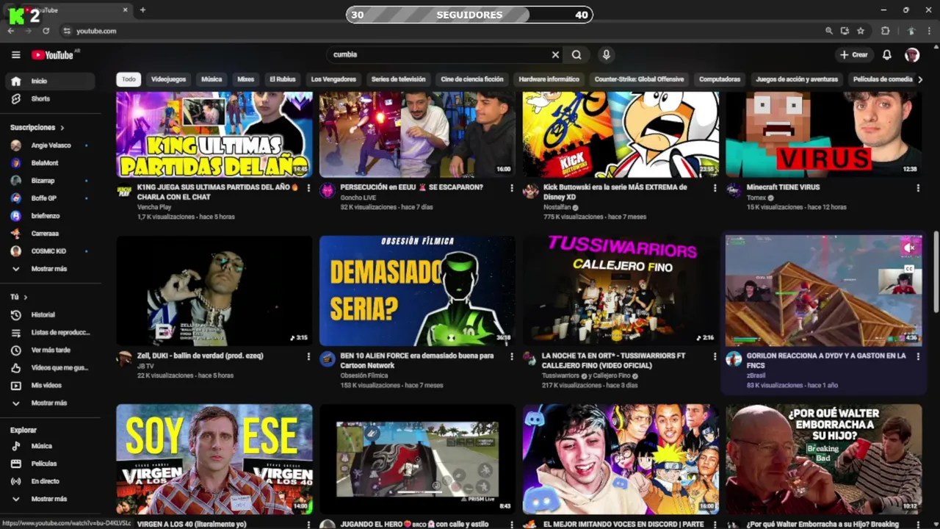Open Carreraaa subscription channel

pos(50,234)
